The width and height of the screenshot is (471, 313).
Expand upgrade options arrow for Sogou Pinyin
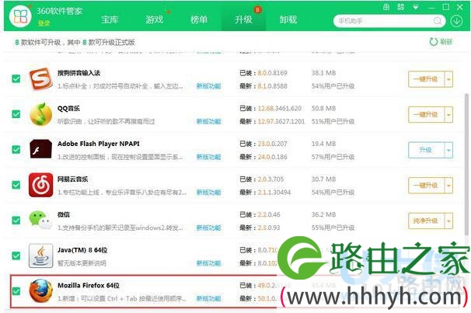(x=448, y=79)
